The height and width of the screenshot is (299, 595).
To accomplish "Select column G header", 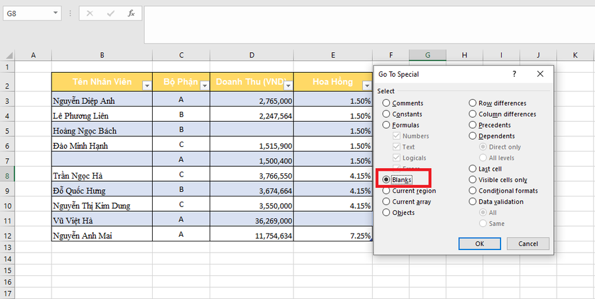I will point(428,56).
